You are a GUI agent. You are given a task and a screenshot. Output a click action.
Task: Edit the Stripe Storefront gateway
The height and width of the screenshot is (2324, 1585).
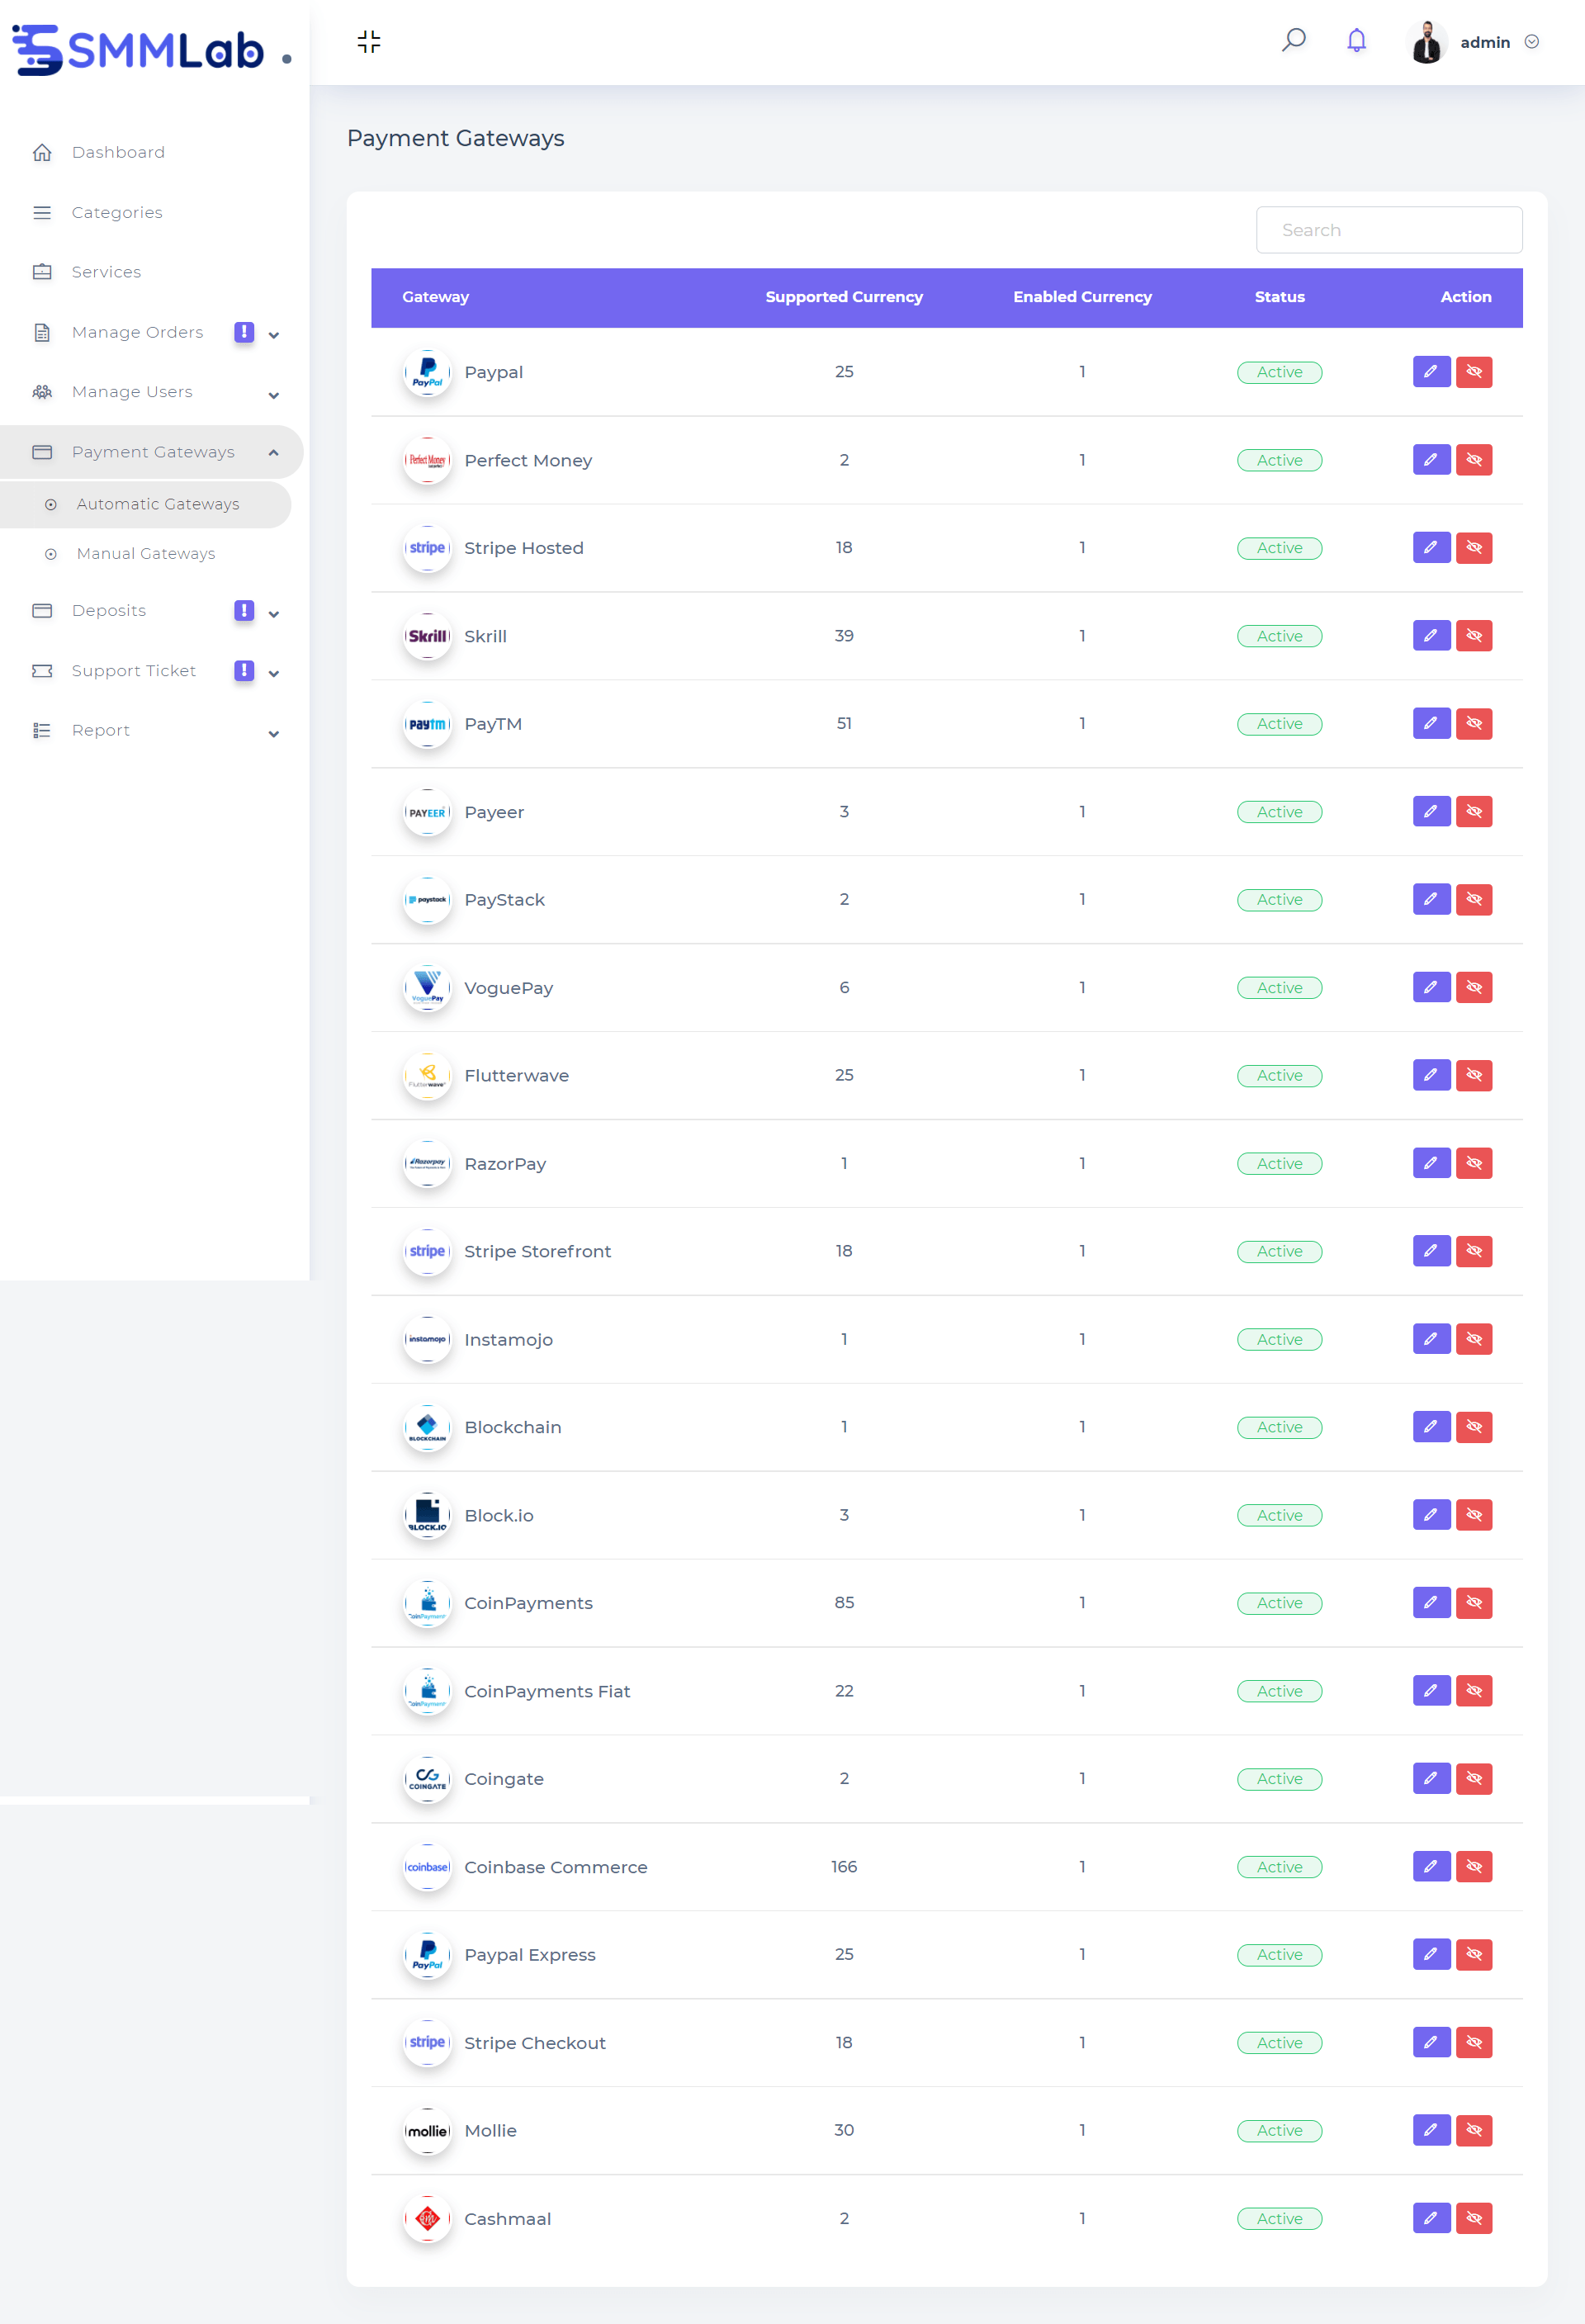(x=1431, y=1252)
